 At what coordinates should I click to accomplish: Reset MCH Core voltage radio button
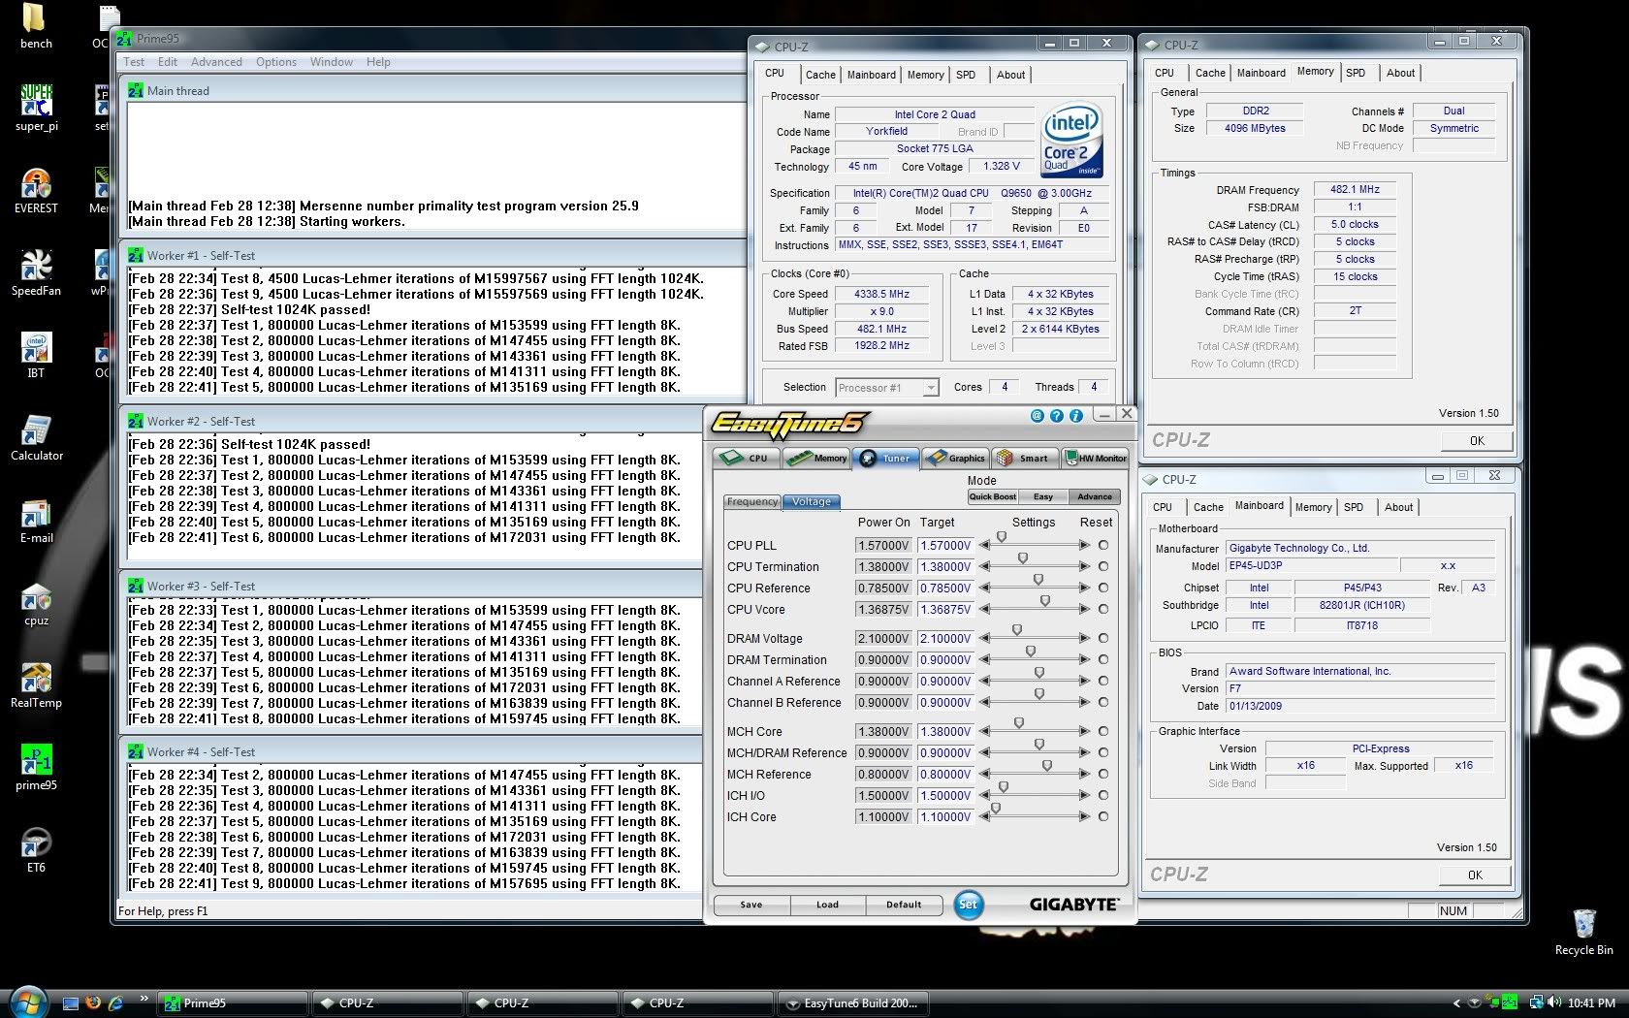coord(1103,731)
